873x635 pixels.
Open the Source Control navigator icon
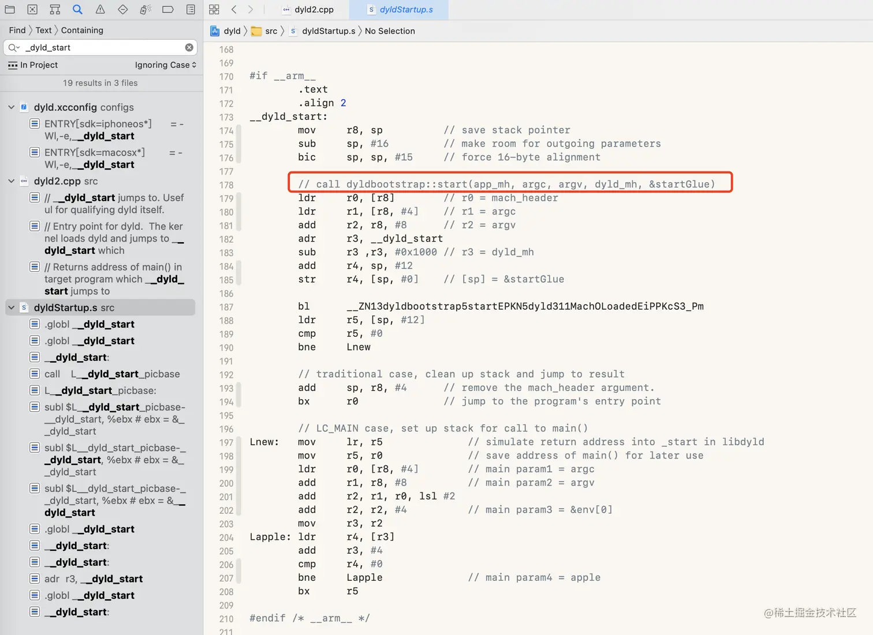[x=32, y=9]
